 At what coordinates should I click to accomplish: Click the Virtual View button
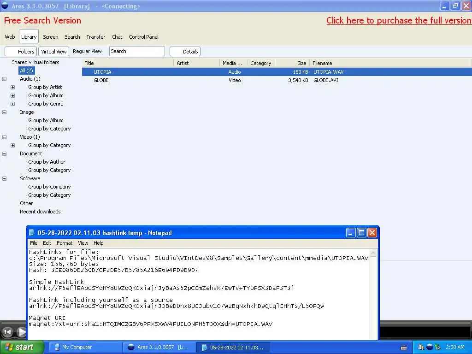pos(53,52)
